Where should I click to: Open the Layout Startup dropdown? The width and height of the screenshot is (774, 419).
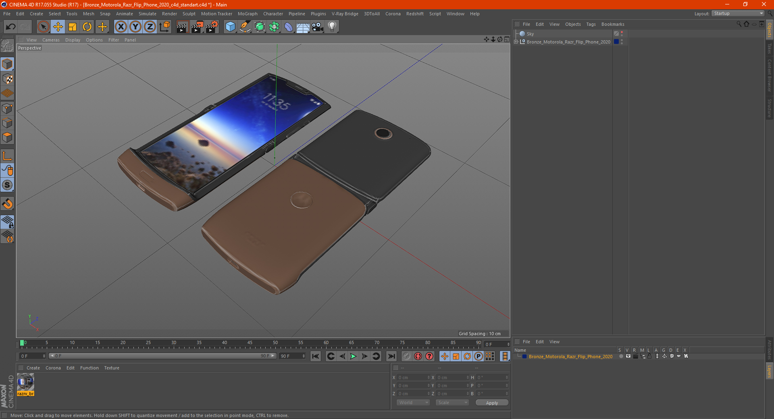(738, 13)
